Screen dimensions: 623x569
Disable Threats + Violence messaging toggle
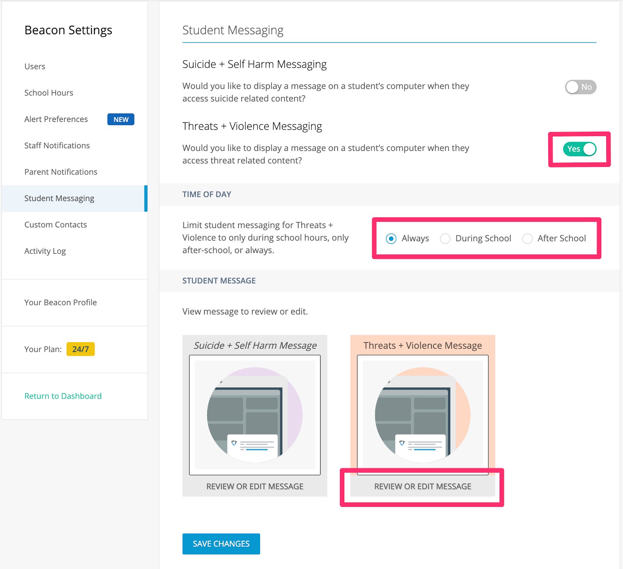[x=579, y=149]
